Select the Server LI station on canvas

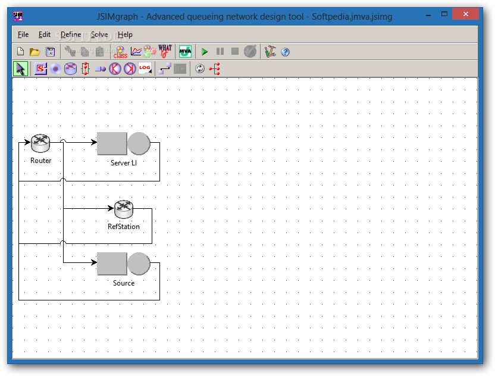point(123,143)
